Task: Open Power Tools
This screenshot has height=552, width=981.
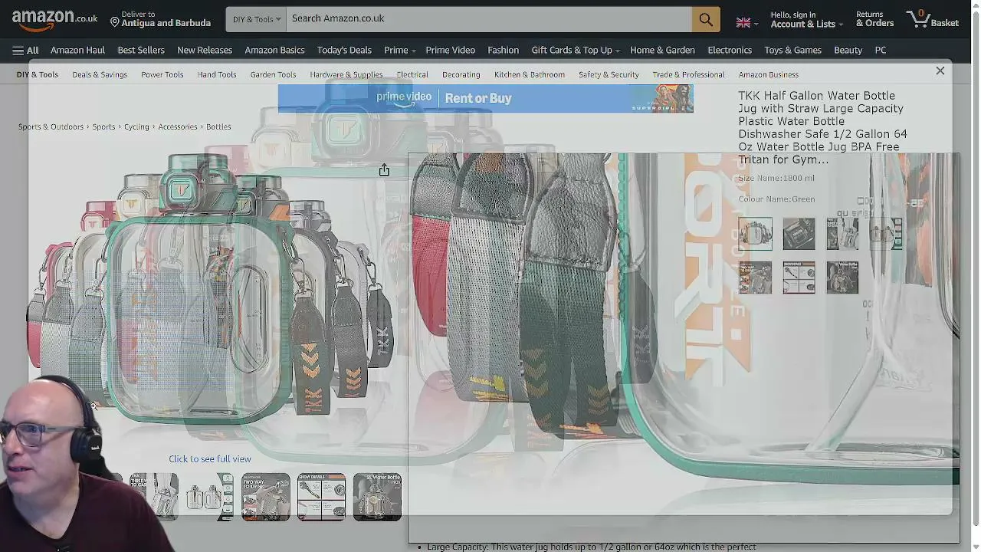Action: [x=162, y=75]
